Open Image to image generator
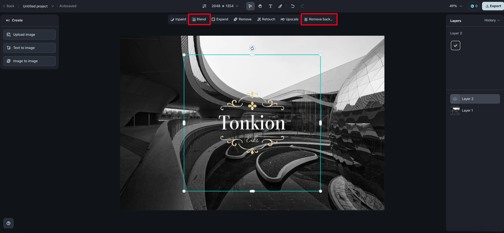The height and width of the screenshot is (233, 504). [30, 61]
